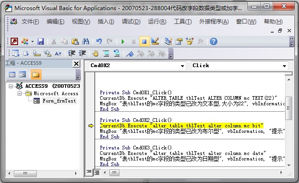Click the Copy icon in the toolbar

64,41
